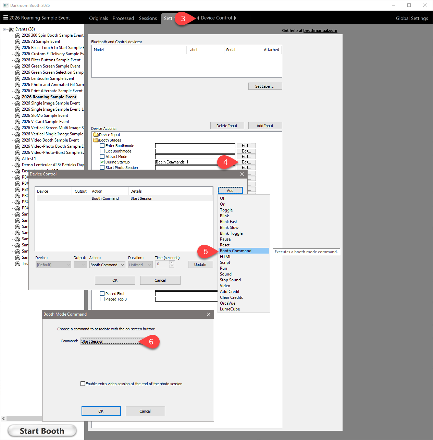Open the hamburger menu beside event name
Screen dimensions: 433x440
[5, 17]
